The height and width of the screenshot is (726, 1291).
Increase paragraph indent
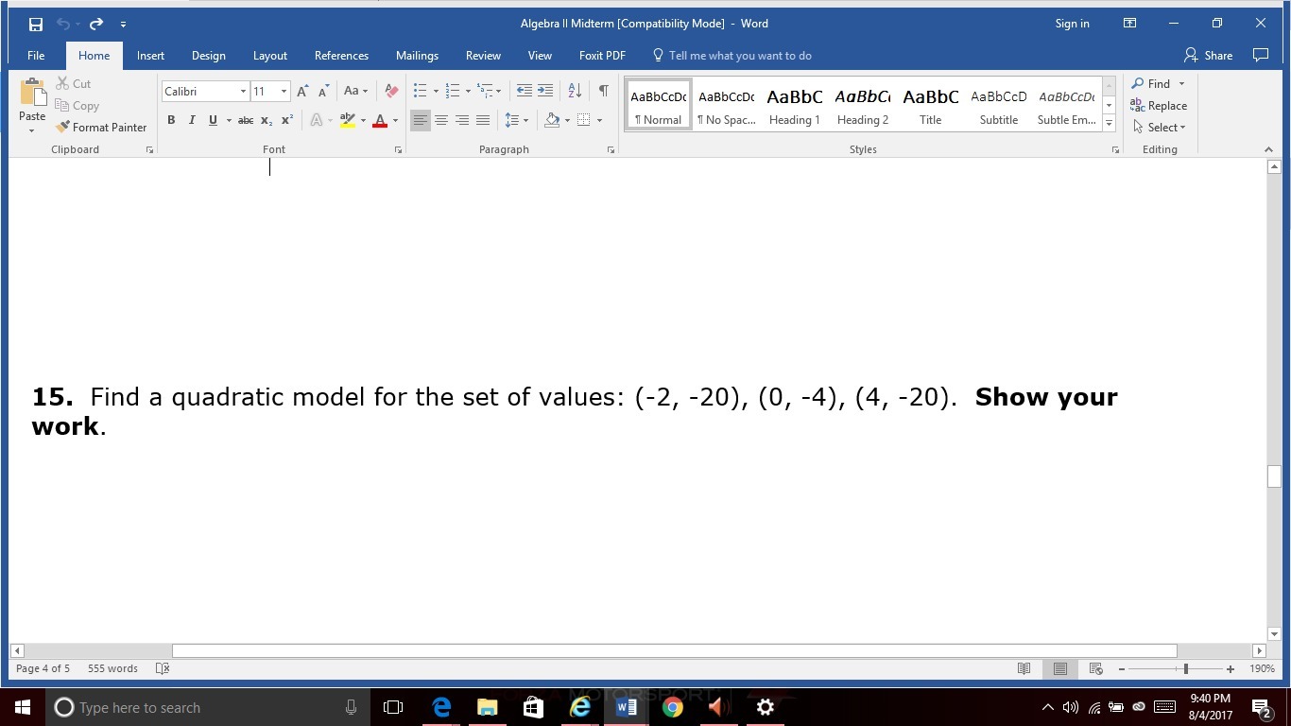tap(545, 91)
